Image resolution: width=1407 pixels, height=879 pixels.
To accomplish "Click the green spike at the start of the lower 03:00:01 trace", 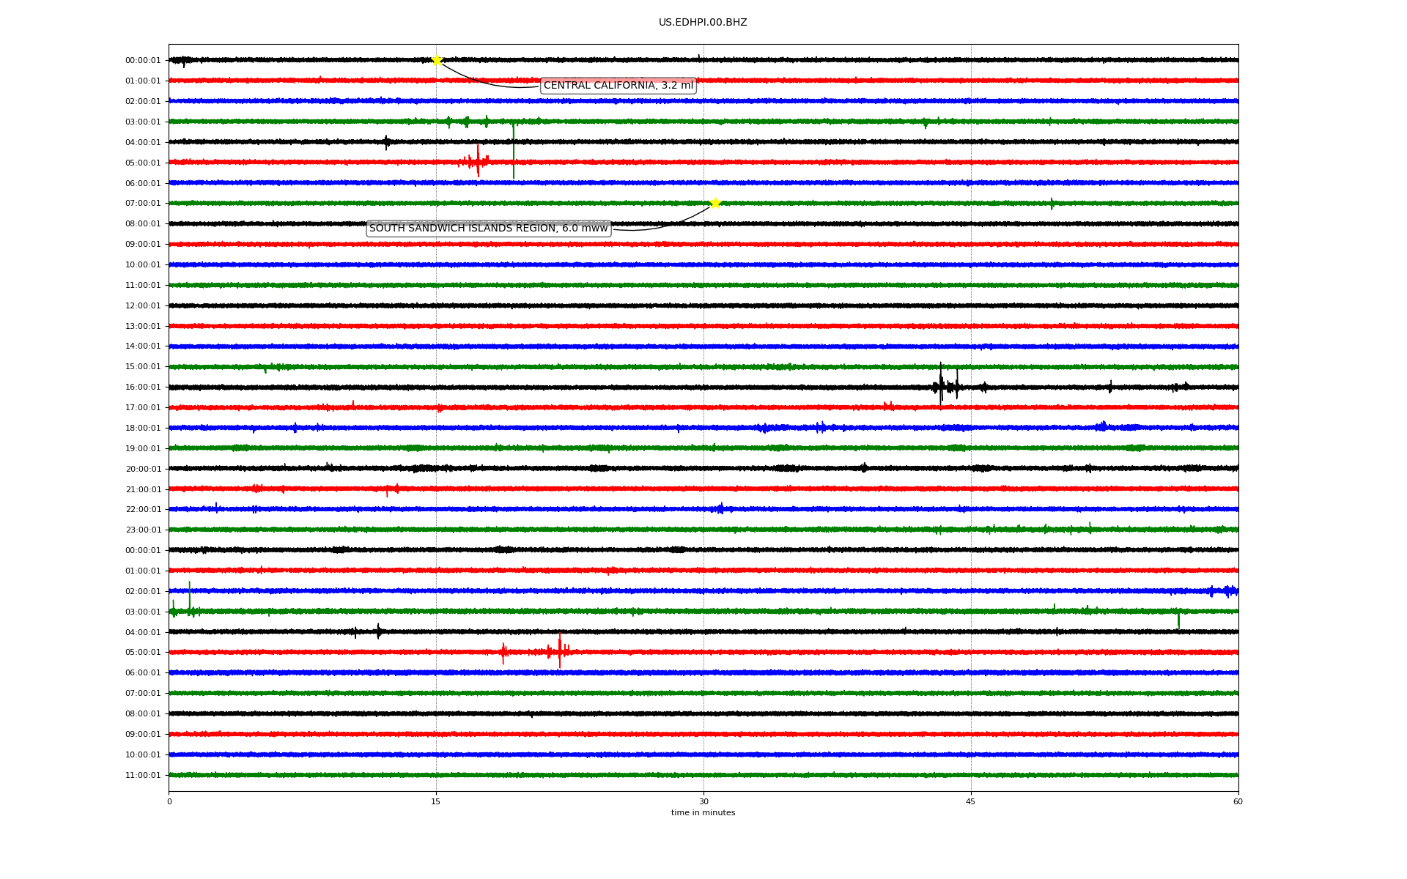I will (x=190, y=597).
